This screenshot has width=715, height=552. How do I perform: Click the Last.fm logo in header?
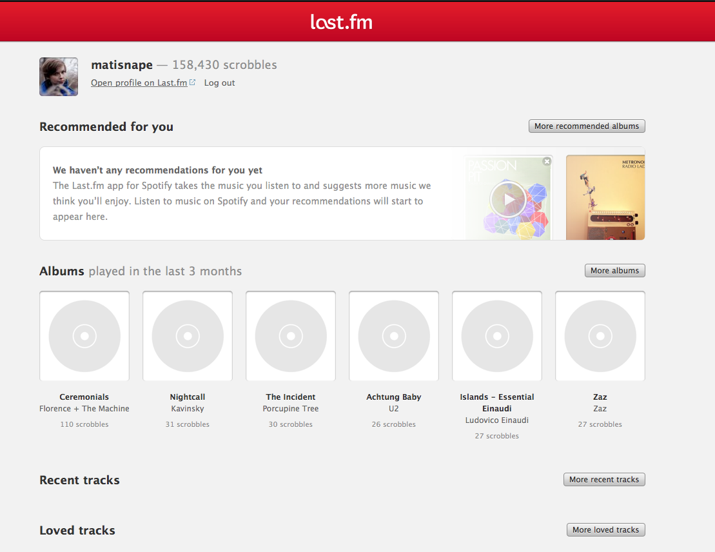(341, 22)
